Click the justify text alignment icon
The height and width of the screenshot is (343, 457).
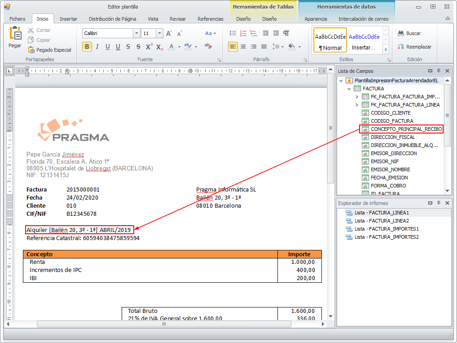(x=264, y=47)
